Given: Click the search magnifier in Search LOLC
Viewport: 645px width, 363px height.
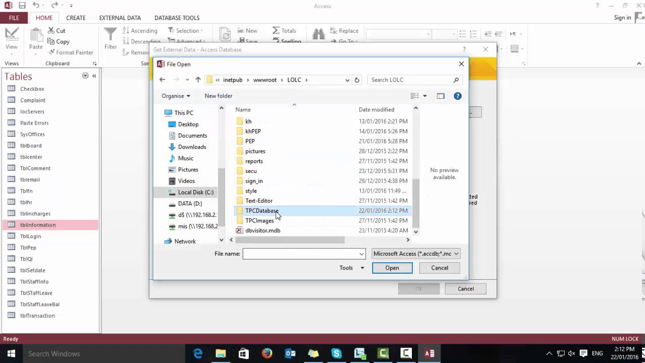Looking at the screenshot, I should 456,80.
